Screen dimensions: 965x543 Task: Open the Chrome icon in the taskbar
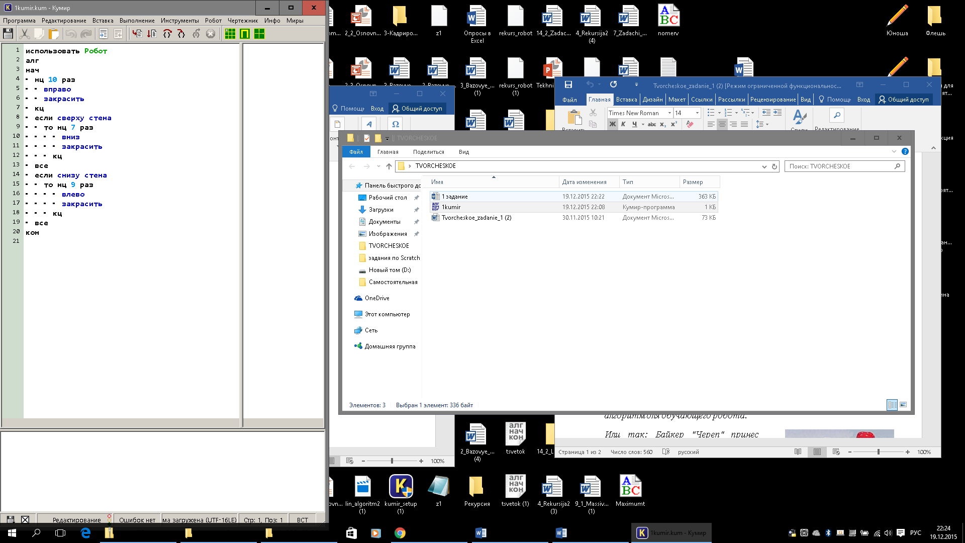click(400, 533)
